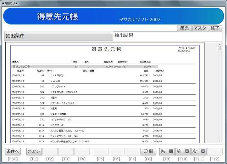This screenshot has height=164, width=227.
Task: Click the sales number 403
Action: tap(42, 114)
